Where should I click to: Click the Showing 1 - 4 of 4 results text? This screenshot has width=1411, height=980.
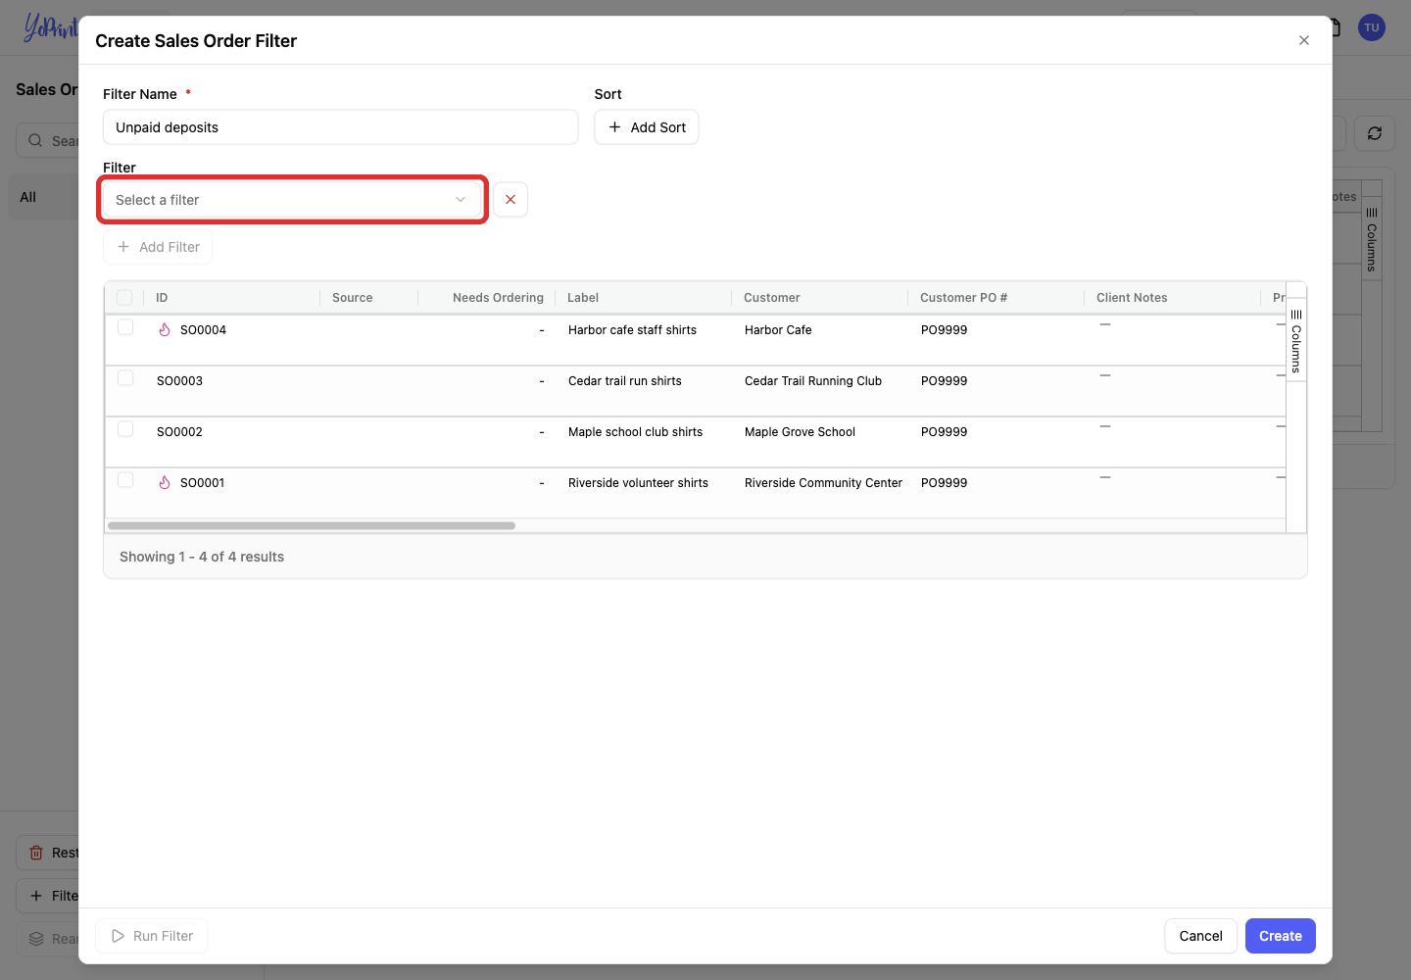point(202,557)
